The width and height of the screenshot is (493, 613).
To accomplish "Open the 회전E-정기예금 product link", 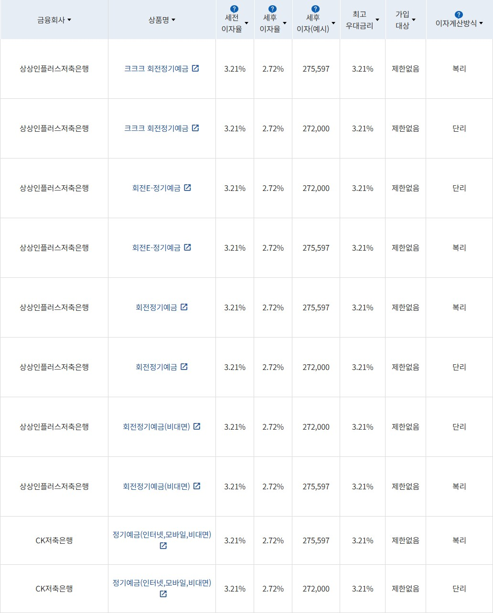I will point(157,188).
